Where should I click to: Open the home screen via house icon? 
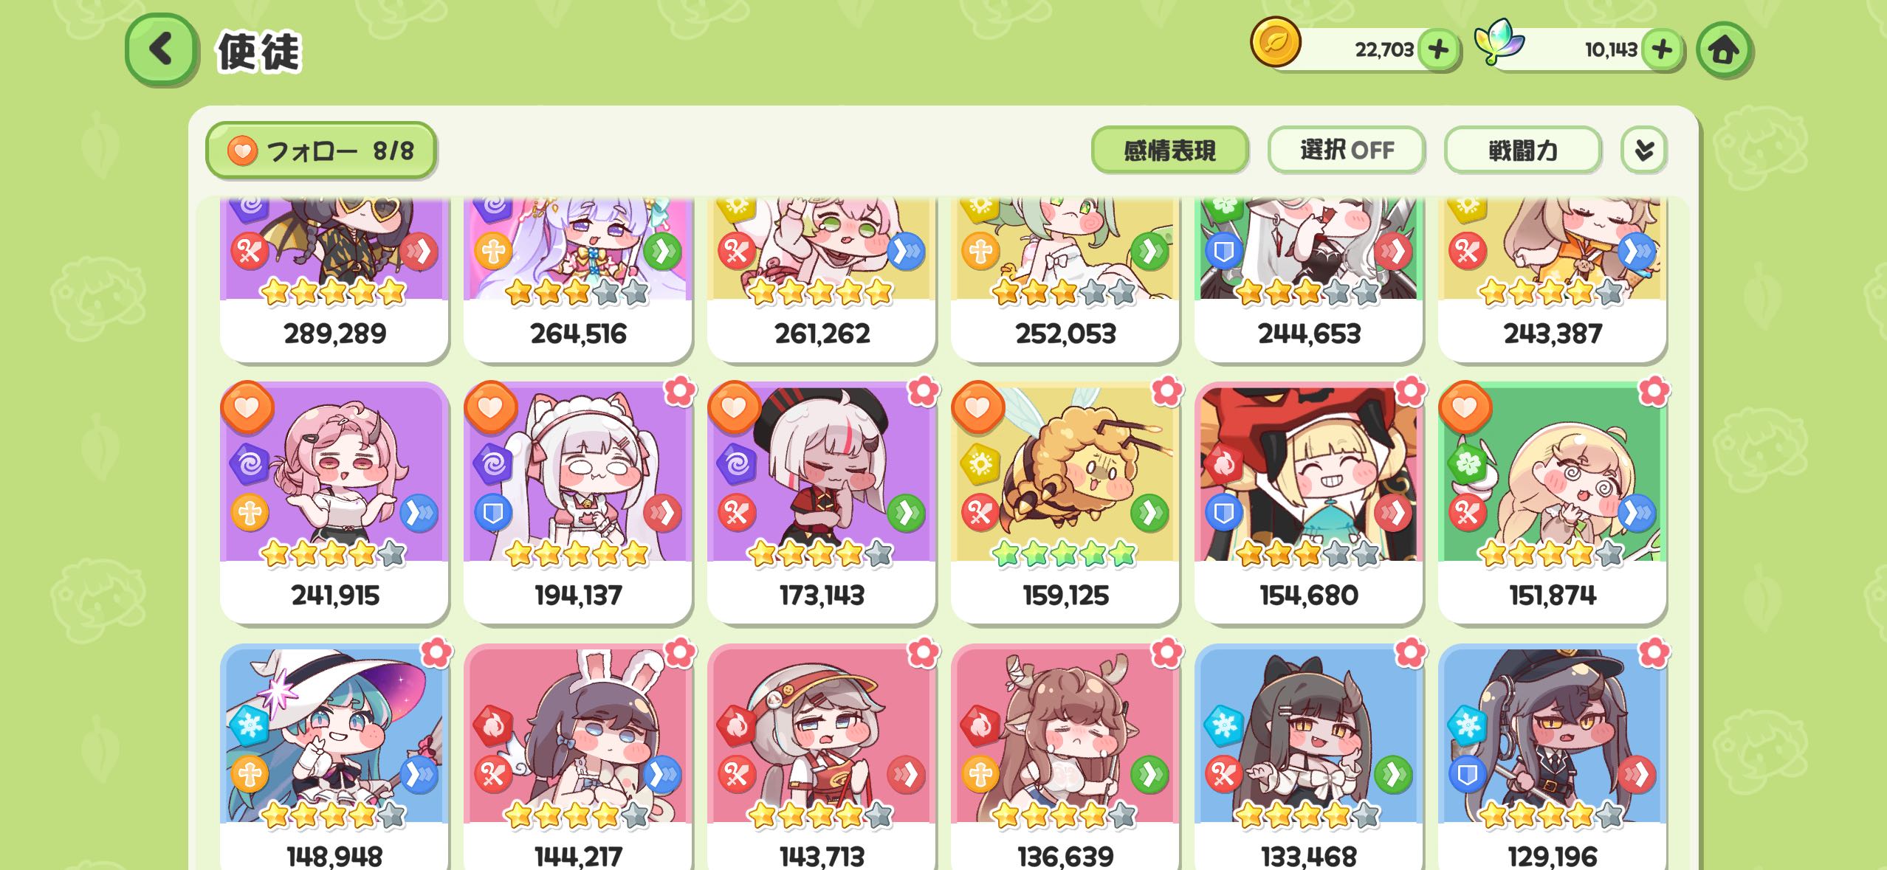[x=1724, y=50]
